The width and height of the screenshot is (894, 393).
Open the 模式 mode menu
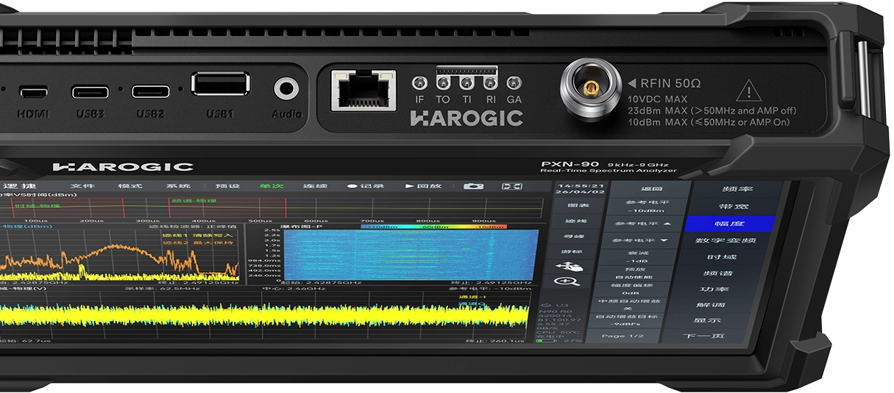point(130,187)
